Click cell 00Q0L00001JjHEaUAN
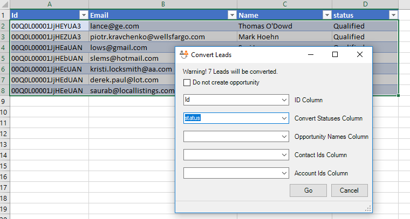The image size is (410, 219). pos(50,48)
